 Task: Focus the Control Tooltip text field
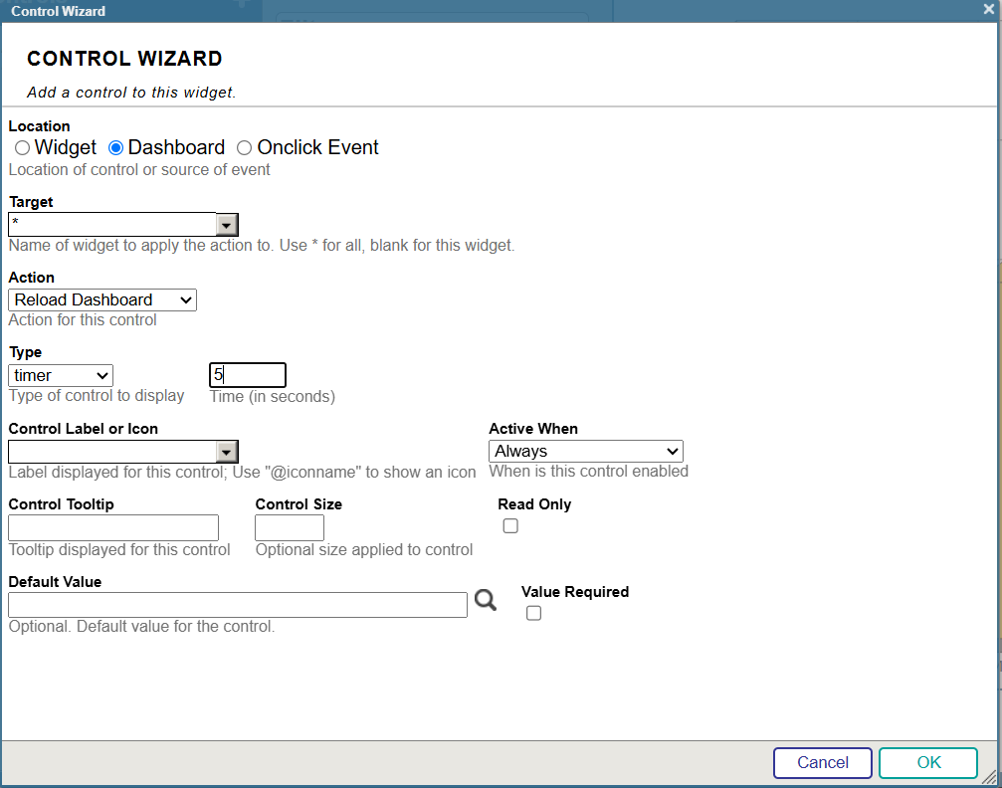(113, 527)
